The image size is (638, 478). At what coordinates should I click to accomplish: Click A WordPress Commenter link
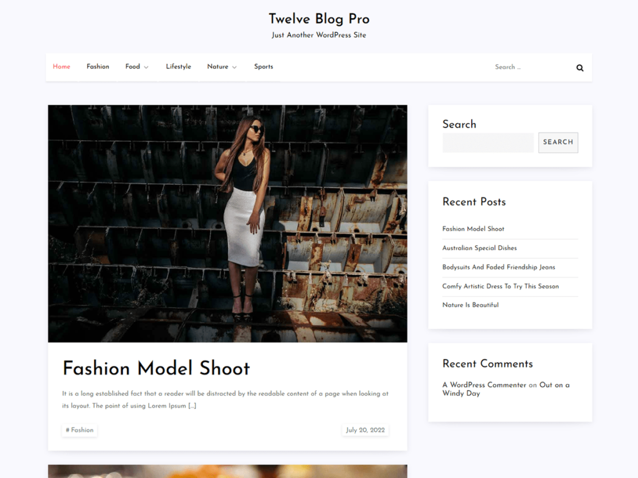point(484,385)
